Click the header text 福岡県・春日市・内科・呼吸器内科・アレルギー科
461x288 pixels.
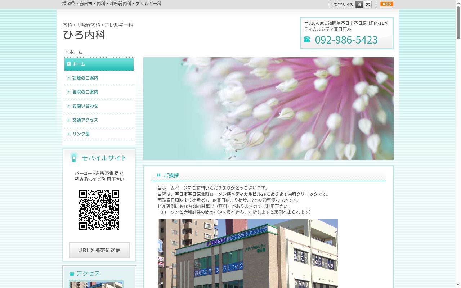coord(112,4)
